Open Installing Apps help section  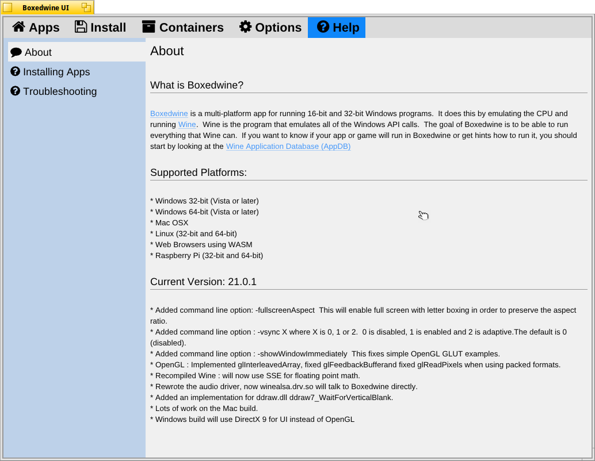pyautogui.click(x=77, y=72)
